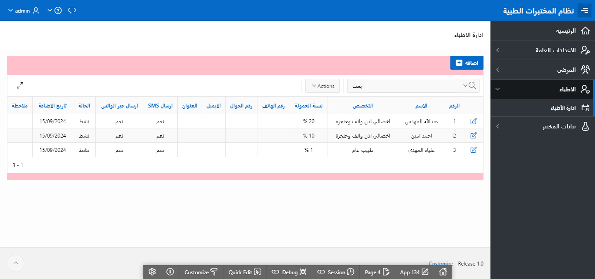Viewport: 595px width, 279px height.
Task: Click the اضافة add button
Action: point(467,63)
